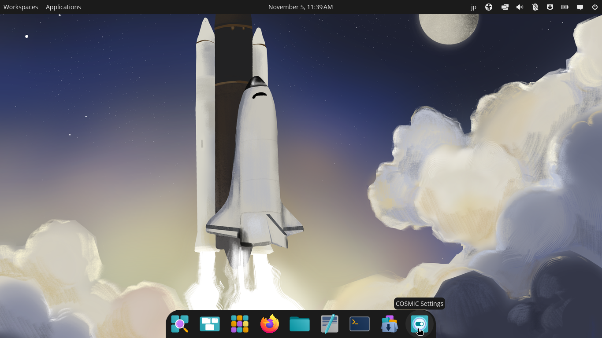Open the battery power applet
602x338 pixels.
coord(565,7)
